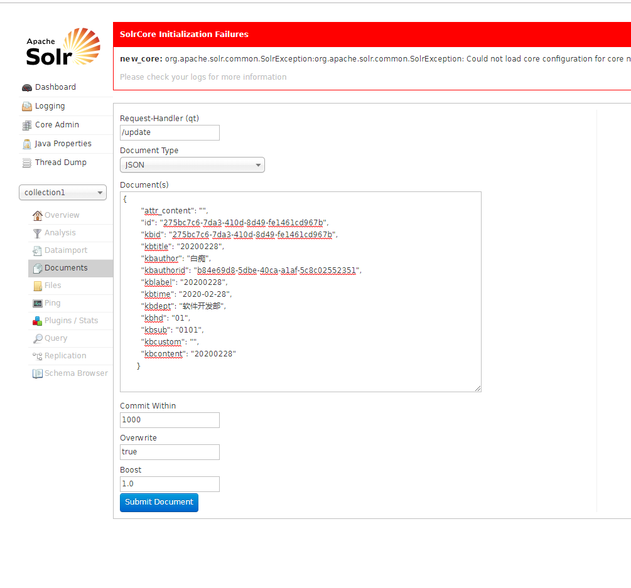Select the Documents menu entry
This screenshot has height=588, width=631.
pyautogui.click(x=66, y=268)
